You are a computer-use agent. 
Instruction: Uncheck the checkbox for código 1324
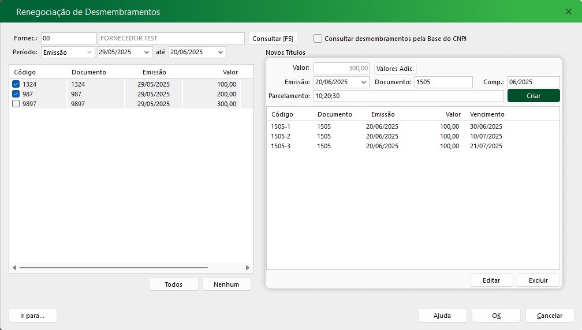tap(16, 84)
